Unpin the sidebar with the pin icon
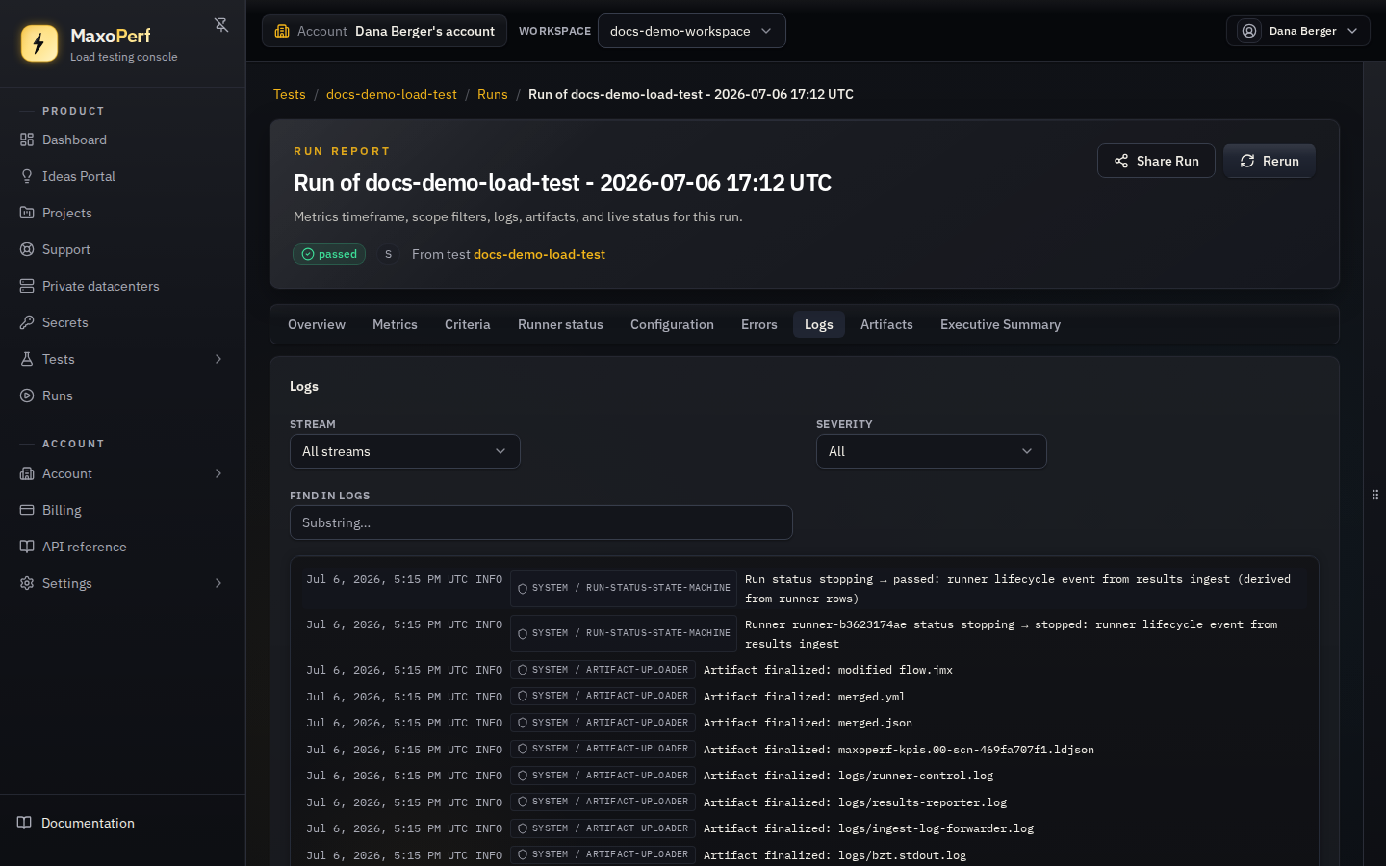 pos(221,25)
